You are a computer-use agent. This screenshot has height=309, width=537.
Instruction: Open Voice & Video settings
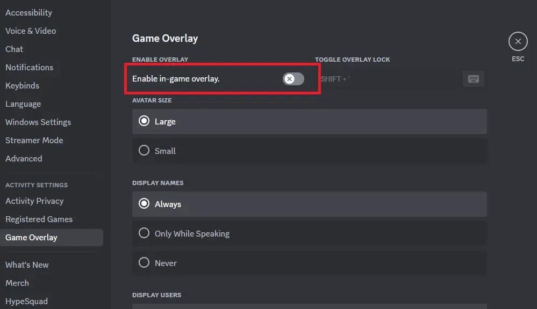[31, 31]
